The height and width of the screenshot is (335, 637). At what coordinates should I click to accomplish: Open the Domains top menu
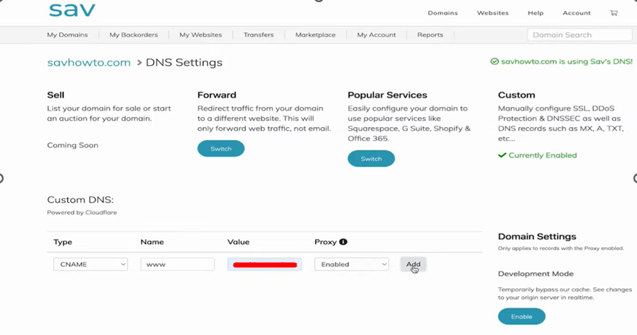[443, 13]
